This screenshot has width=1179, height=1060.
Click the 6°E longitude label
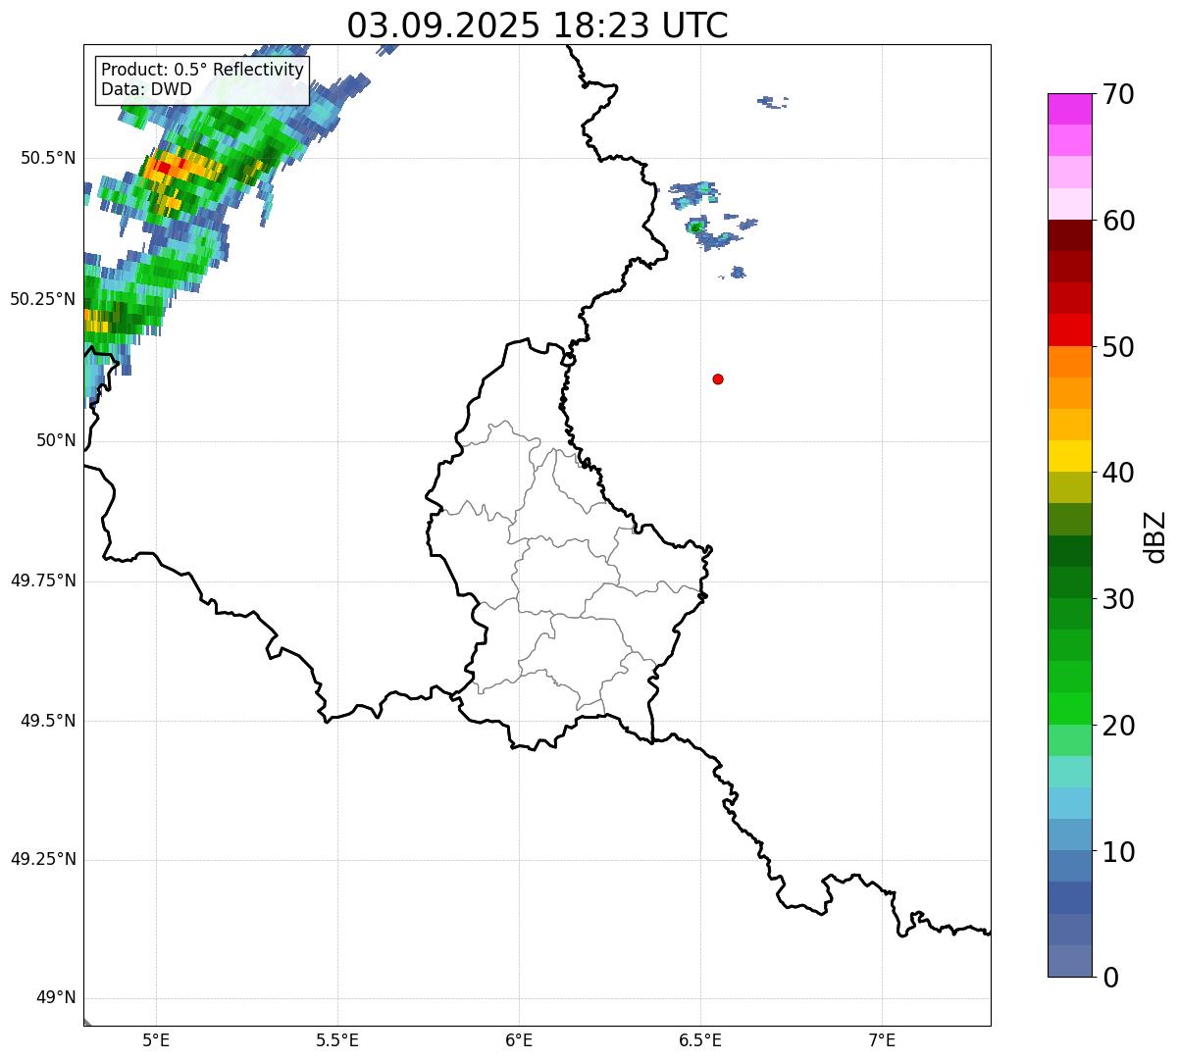click(519, 1039)
